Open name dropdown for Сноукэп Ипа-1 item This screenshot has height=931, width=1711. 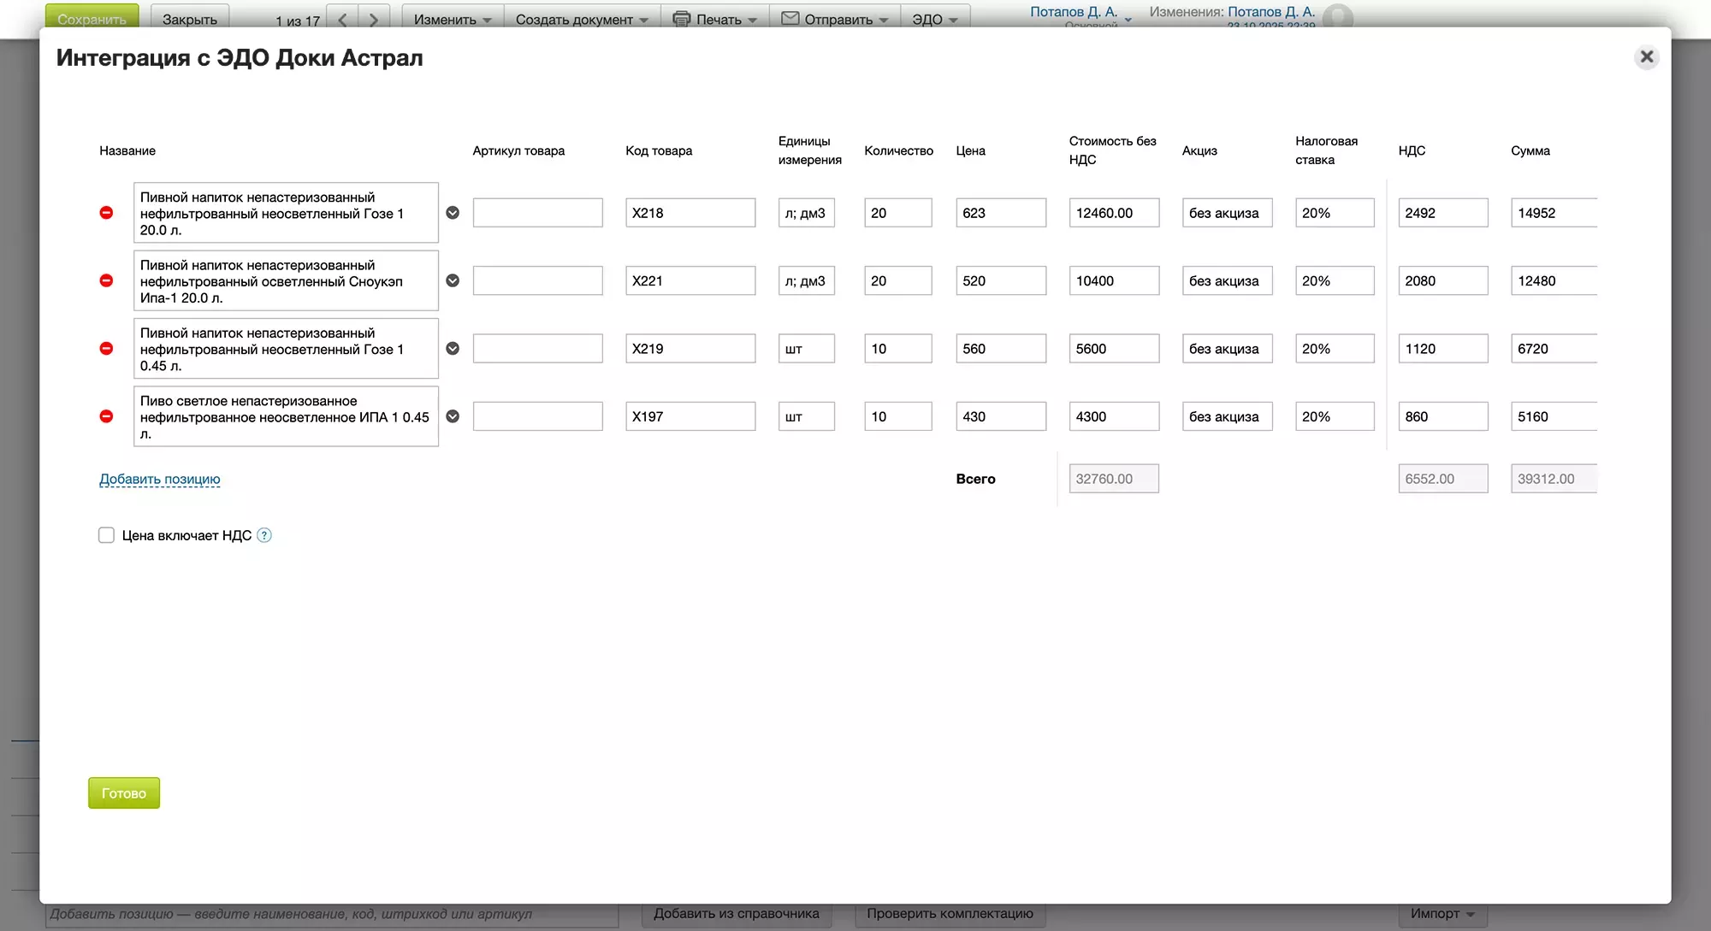click(453, 280)
